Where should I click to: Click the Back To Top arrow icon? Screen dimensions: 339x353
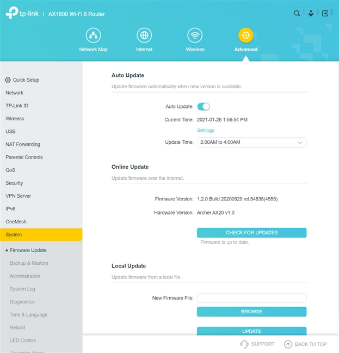coord(288,344)
